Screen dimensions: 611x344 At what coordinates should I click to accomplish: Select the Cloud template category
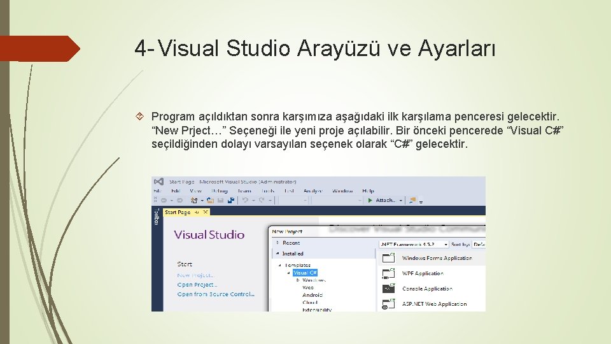pos(310,302)
